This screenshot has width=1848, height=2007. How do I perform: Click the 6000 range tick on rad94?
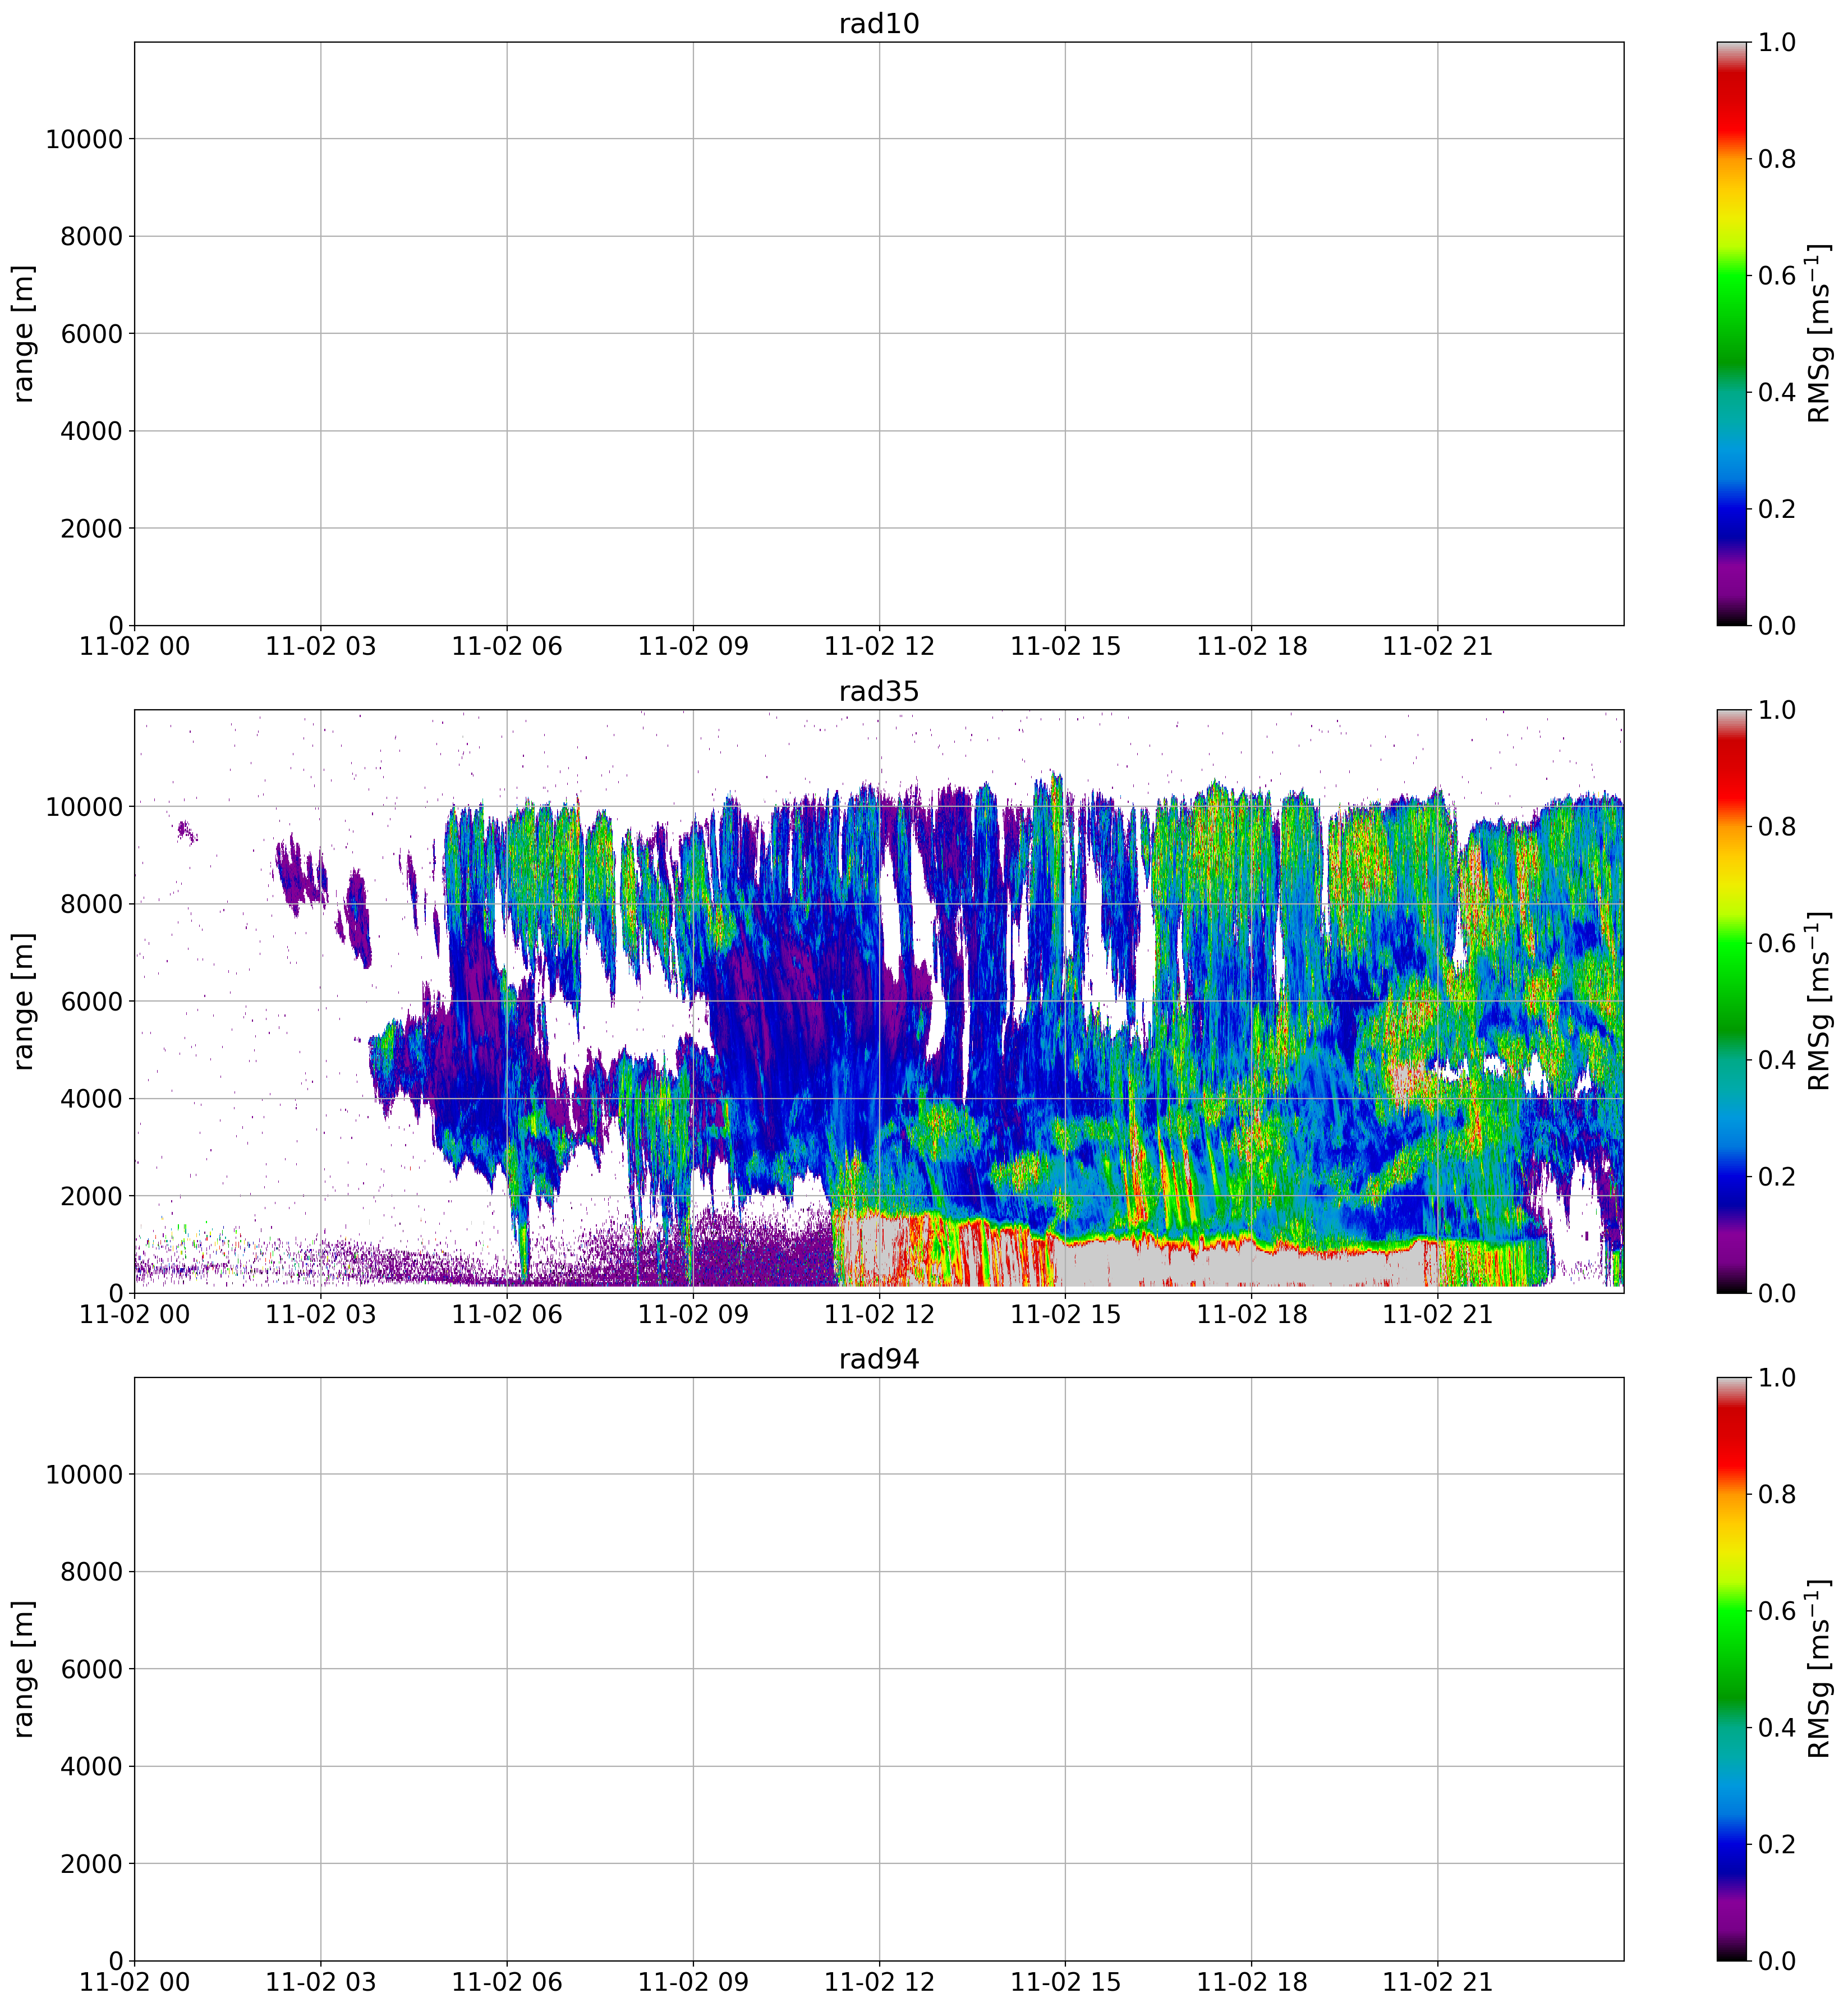click(x=91, y=1670)
